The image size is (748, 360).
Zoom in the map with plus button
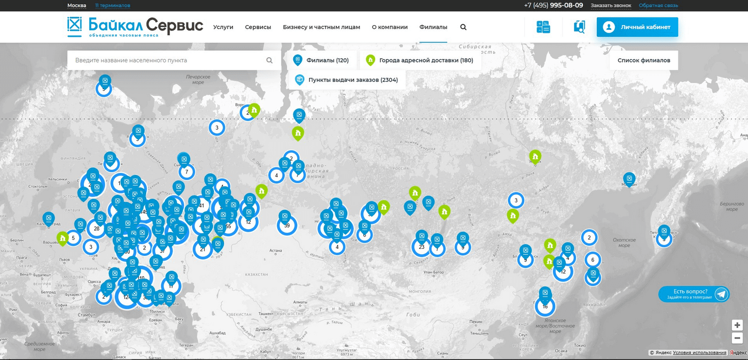(737, 325)
